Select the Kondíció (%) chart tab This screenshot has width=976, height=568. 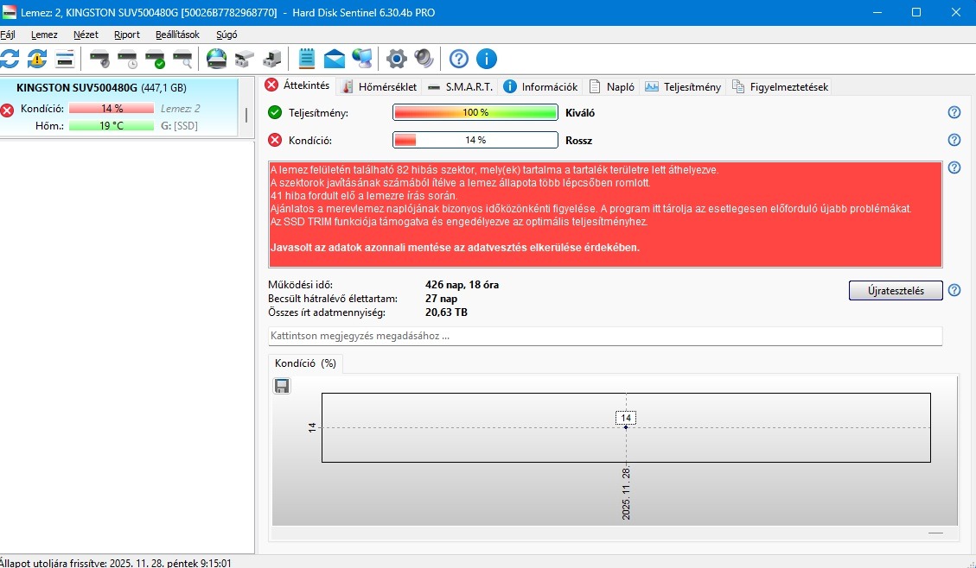305,363
